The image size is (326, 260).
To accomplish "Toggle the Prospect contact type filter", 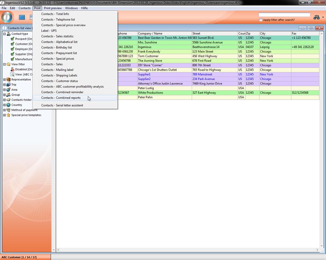I will pos(13,39).
